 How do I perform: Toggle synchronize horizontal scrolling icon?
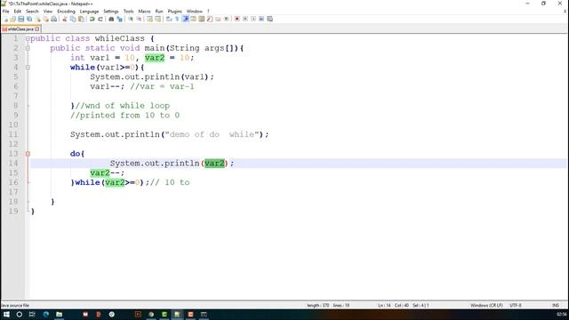pos(158,19)
